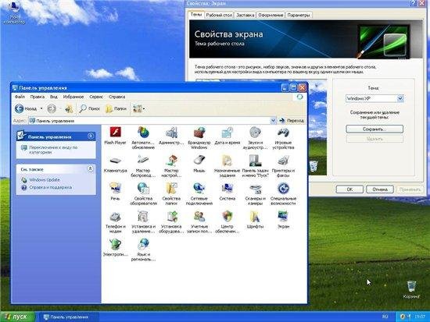Open Сетевые подключения icon
Image resolution: width=430 pixels, height=322 pixels.
click(199, 194)
